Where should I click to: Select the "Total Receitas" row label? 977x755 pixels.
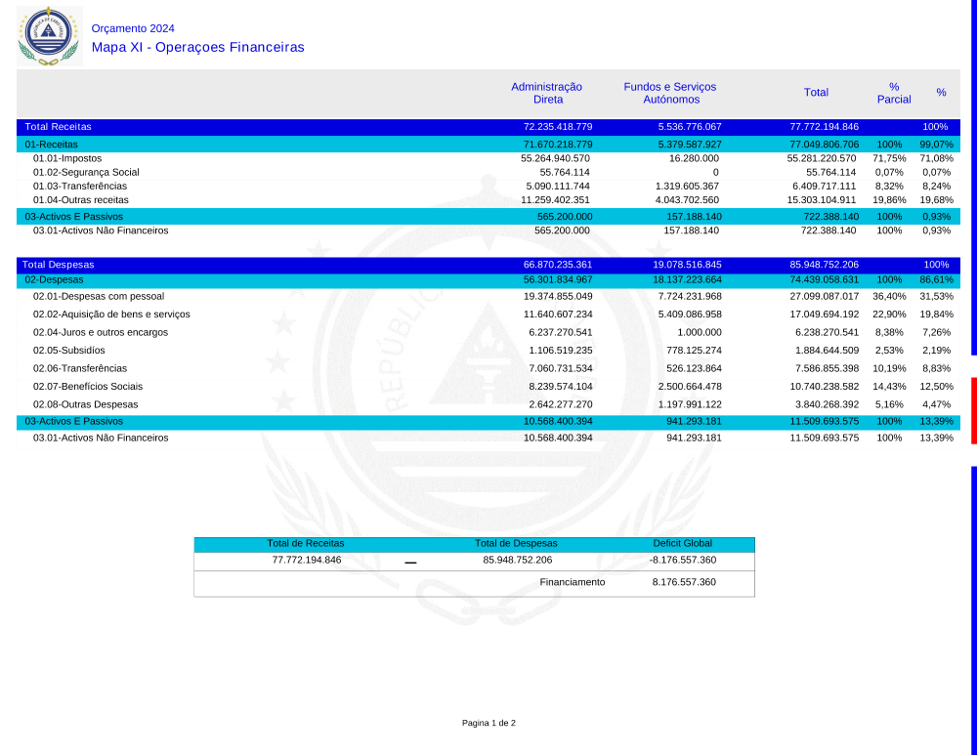[58, 127]
